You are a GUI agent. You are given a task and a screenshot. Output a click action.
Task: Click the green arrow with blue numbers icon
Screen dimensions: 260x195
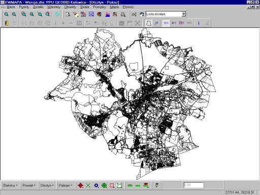click(156, 23)
